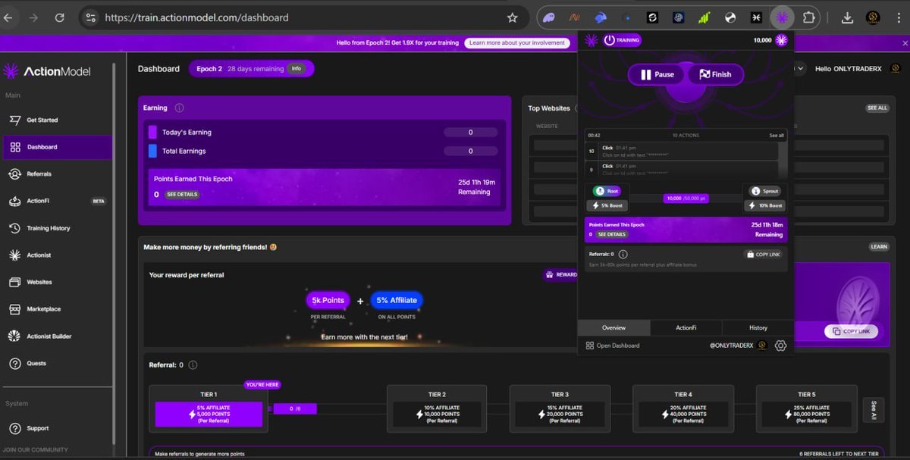This screenshot has width=910, height=460.
Task: Click the Marketplace sidebar icon
Action: coord(14,309)
